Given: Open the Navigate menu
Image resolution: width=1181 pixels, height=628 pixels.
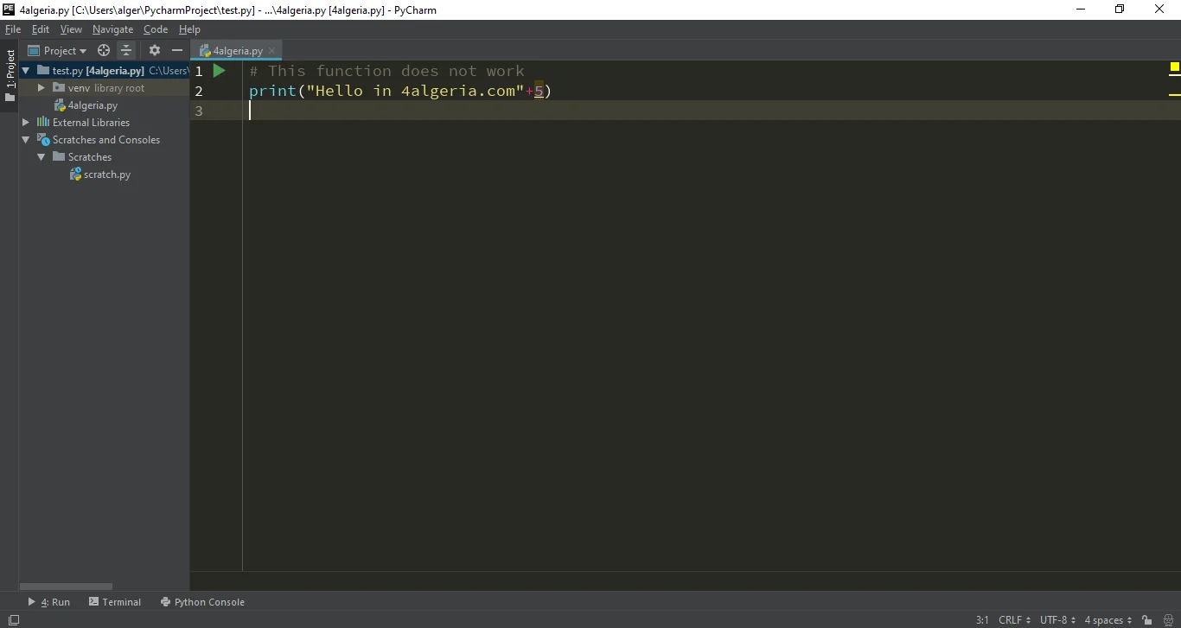Looking at the screenshot, I should tap(112, 29).
